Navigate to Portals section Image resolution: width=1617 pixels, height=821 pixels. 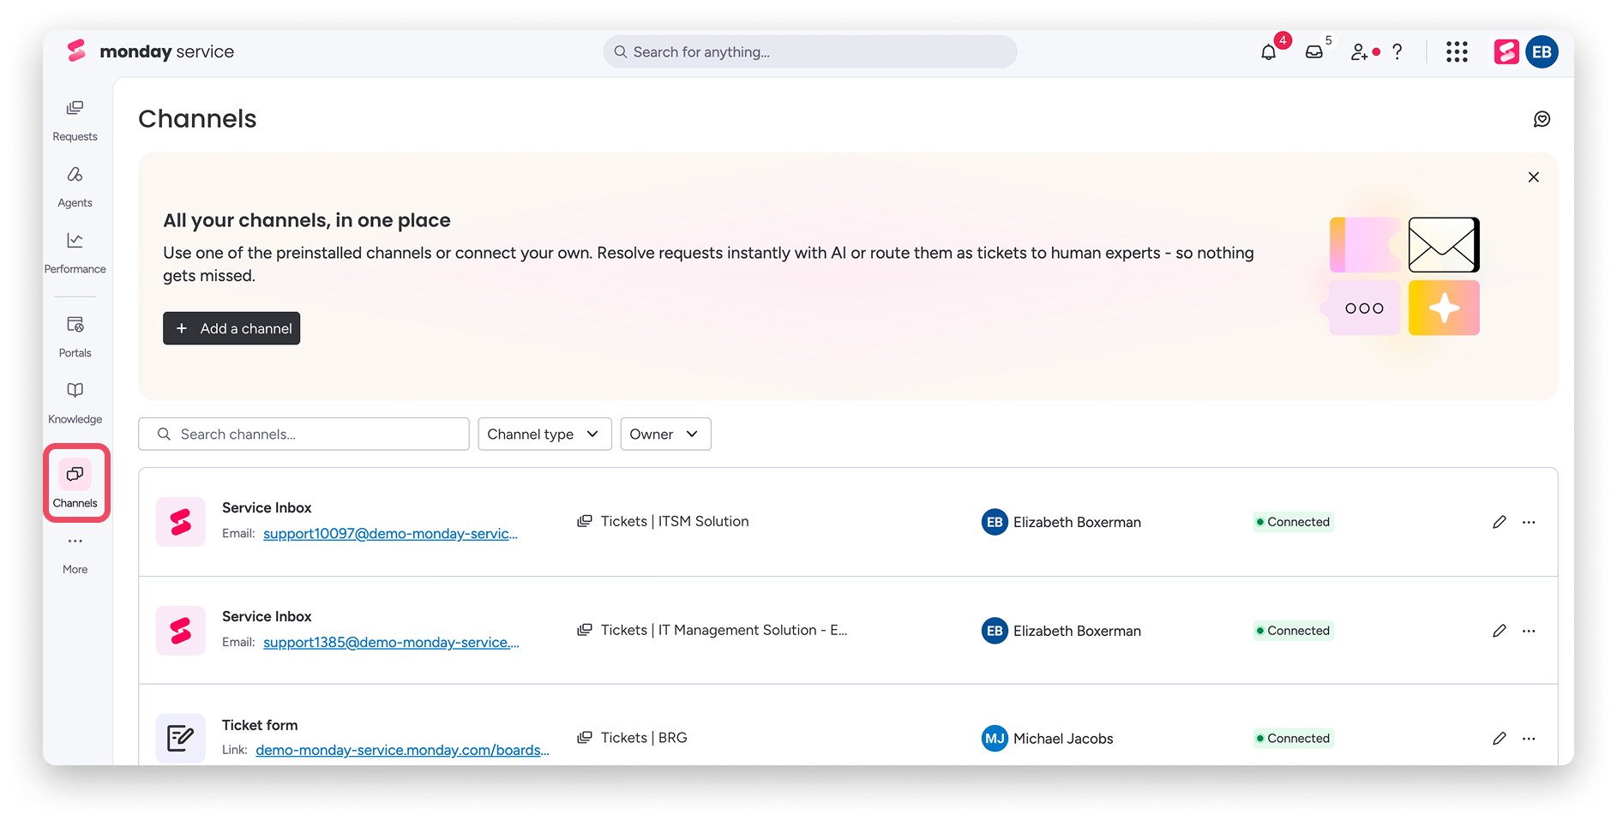pos(75,337)
